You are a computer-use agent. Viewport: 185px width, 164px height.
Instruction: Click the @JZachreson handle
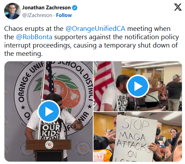[37, 15]
